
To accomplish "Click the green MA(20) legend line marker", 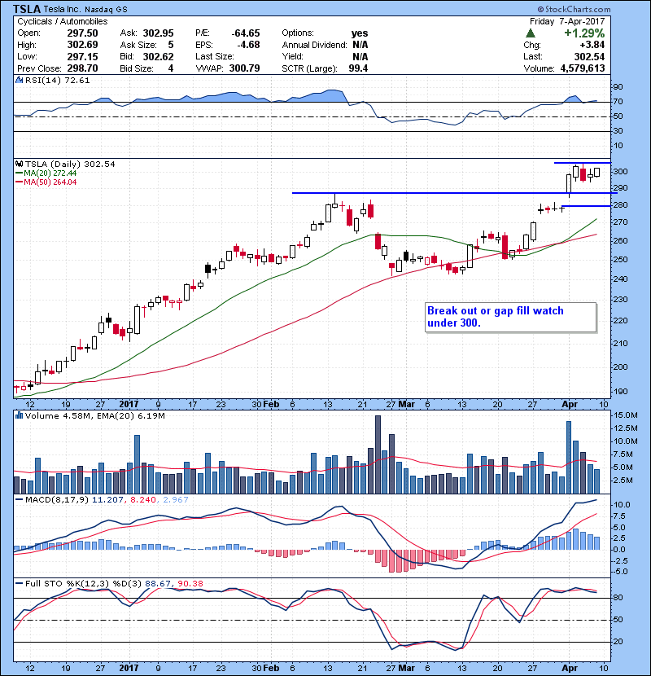I will tap(19, 173).
